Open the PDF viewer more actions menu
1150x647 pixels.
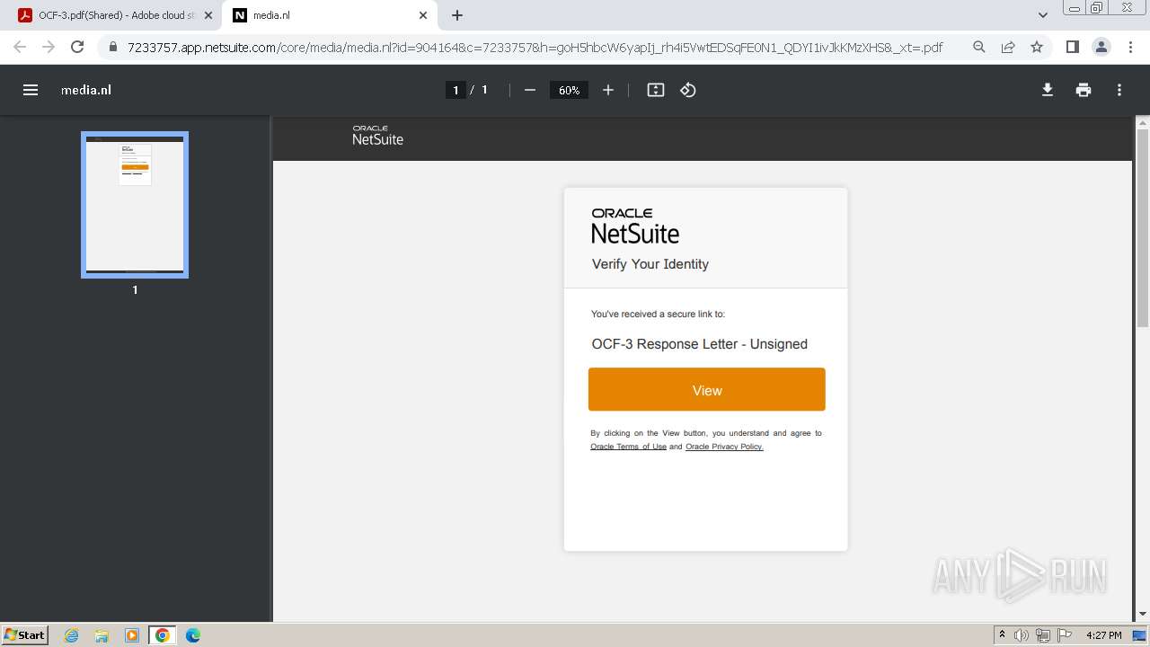(1119, 90)
